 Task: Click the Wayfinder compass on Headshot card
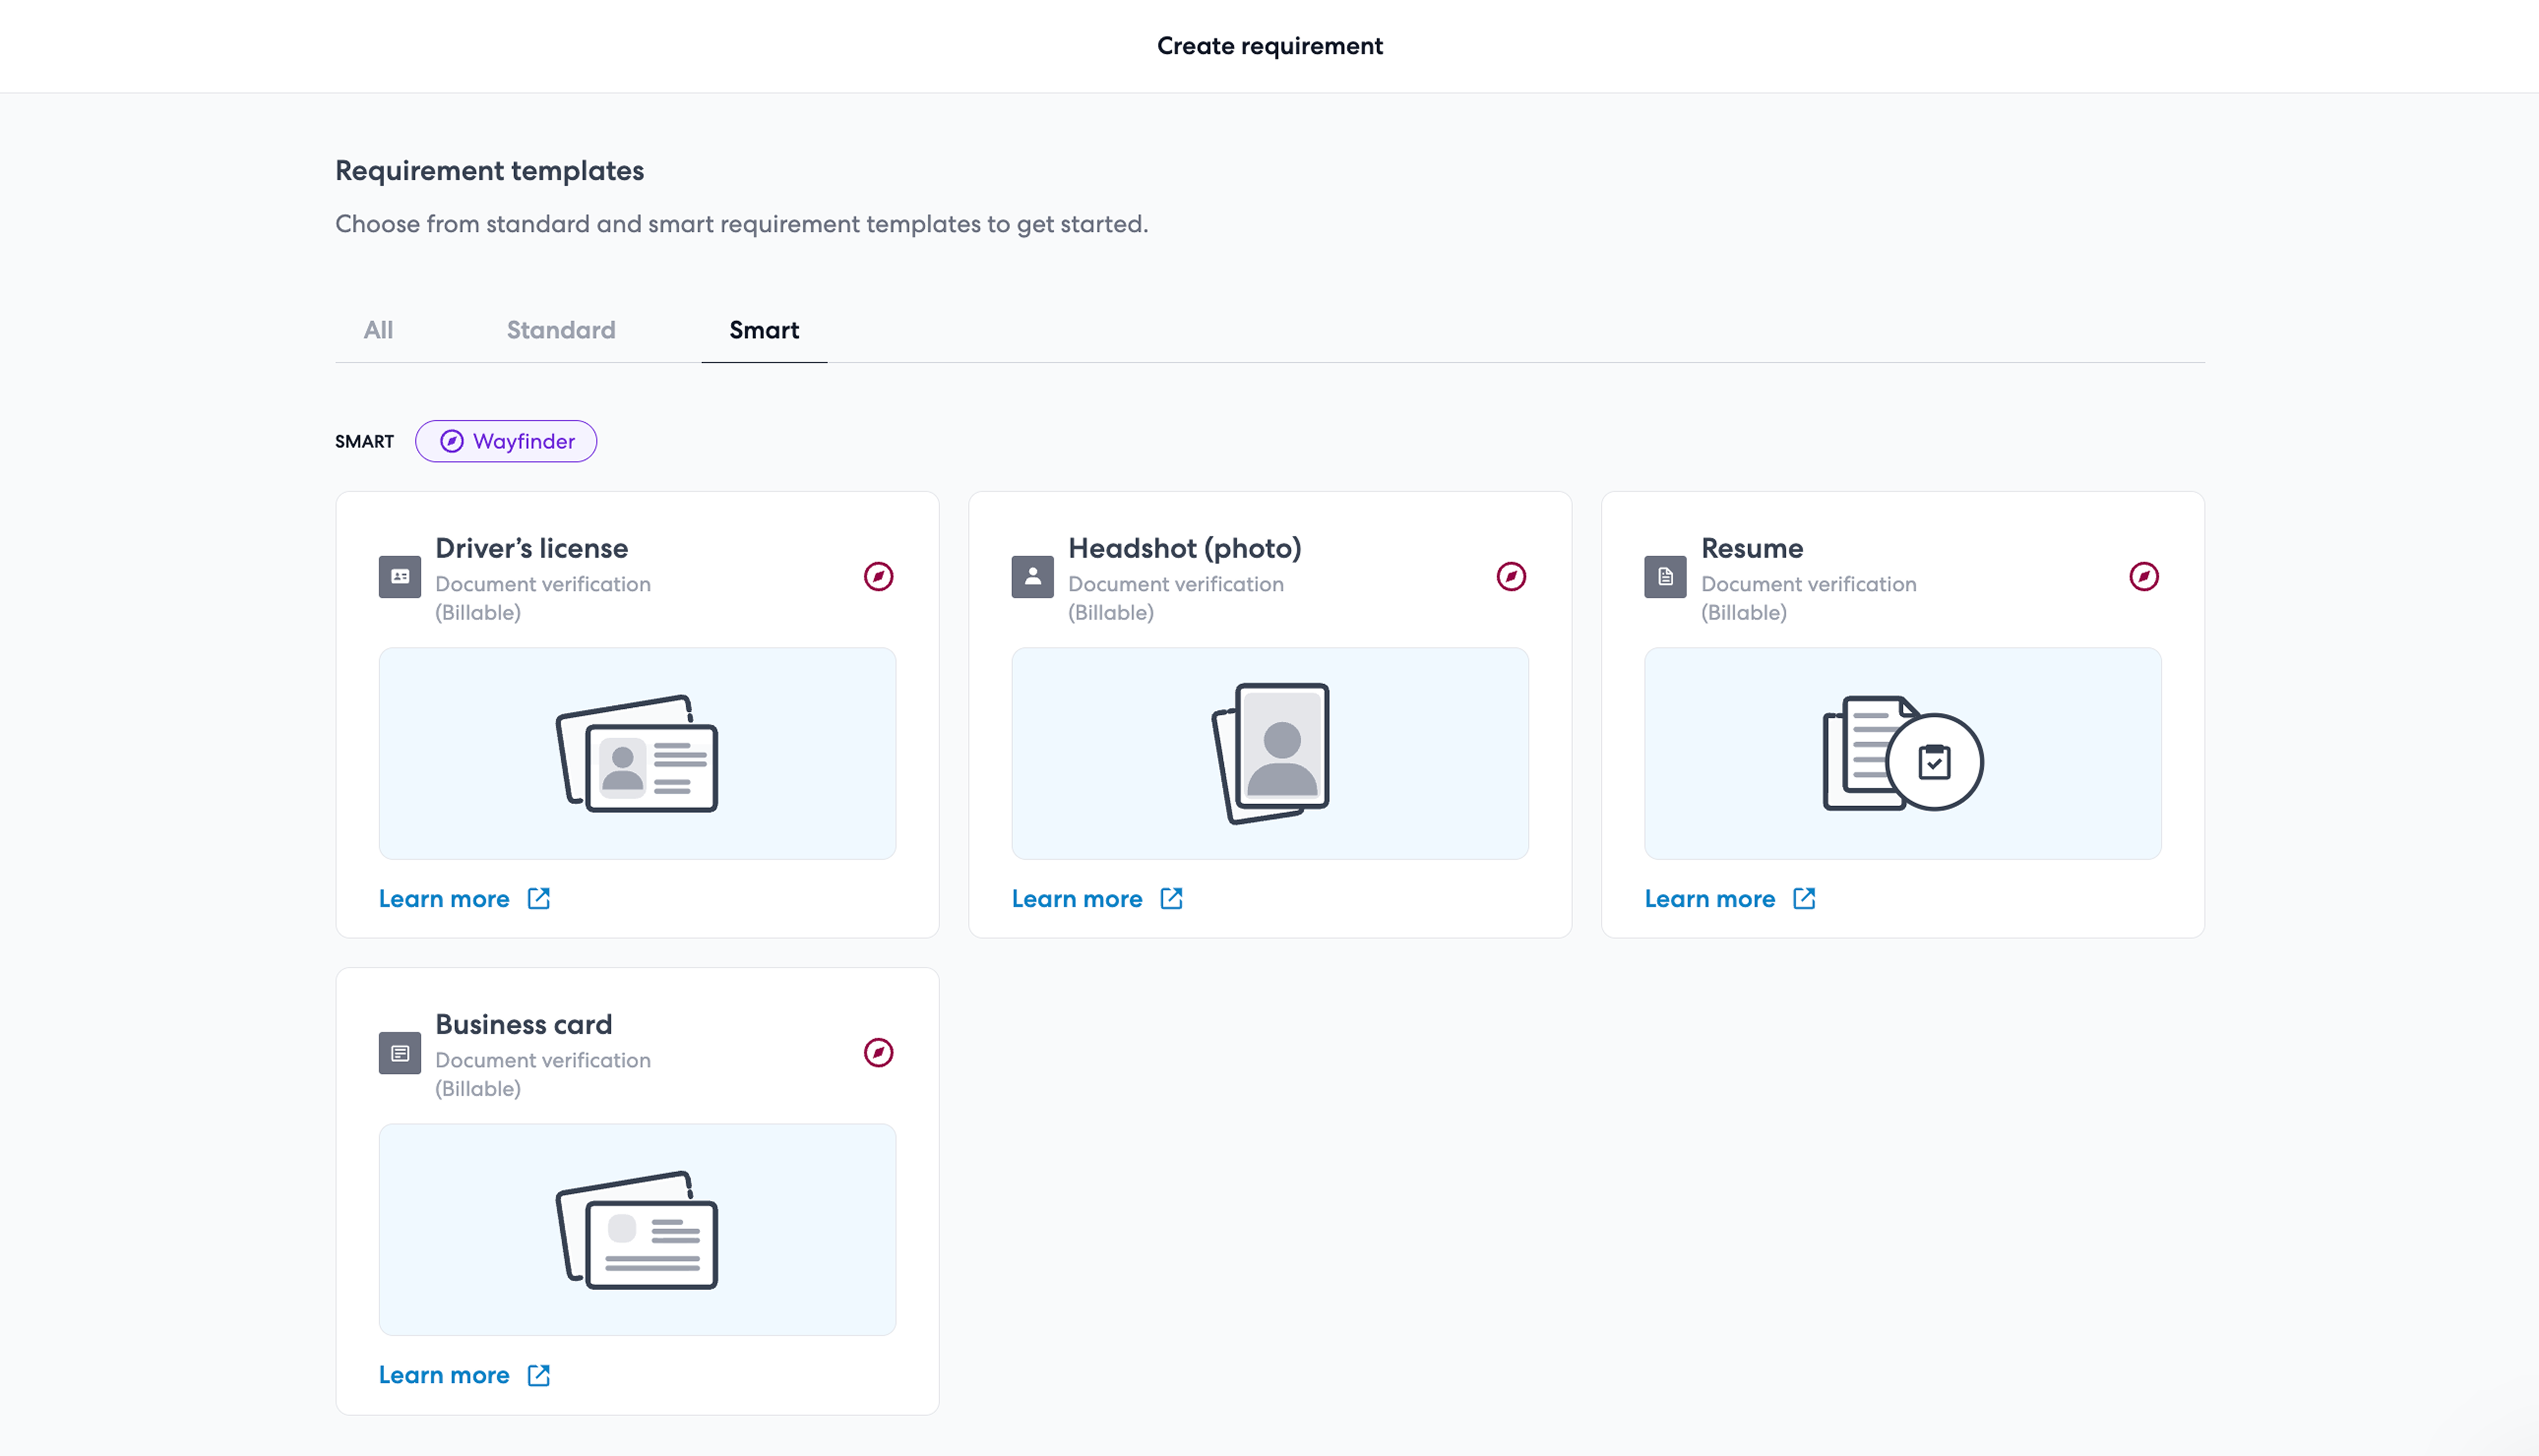(x=1511, y=576)
